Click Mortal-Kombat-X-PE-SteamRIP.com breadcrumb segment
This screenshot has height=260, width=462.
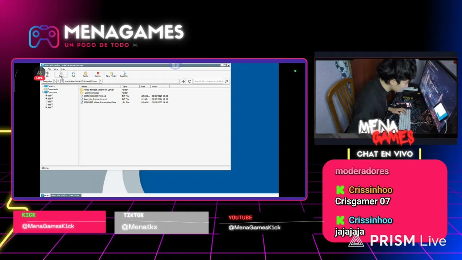pyautogui.click(x=81, y=81)
